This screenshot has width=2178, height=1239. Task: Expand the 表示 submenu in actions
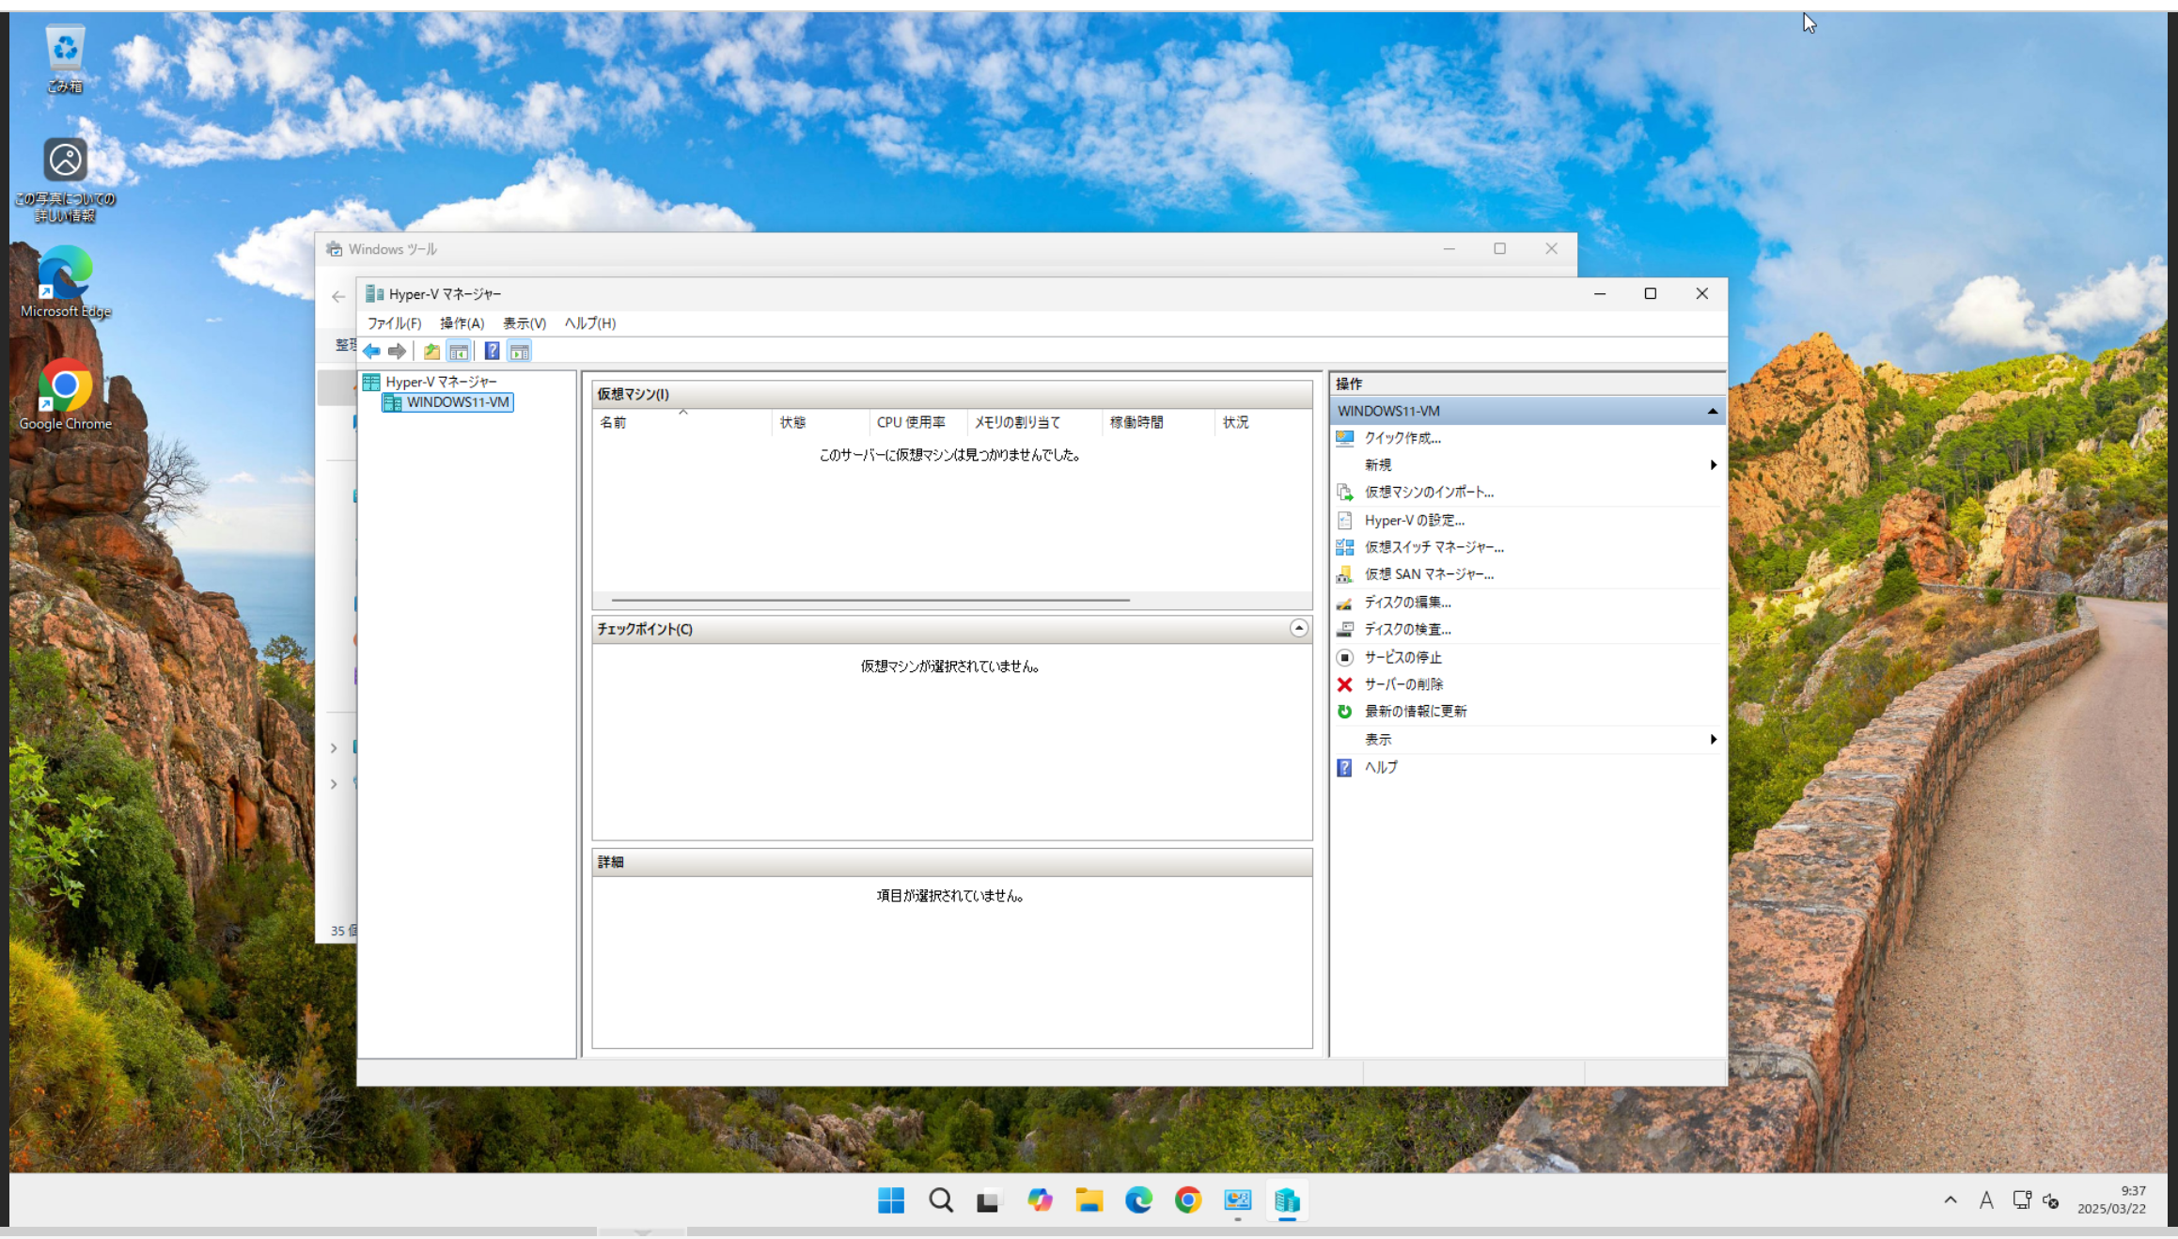point(1713,740)
